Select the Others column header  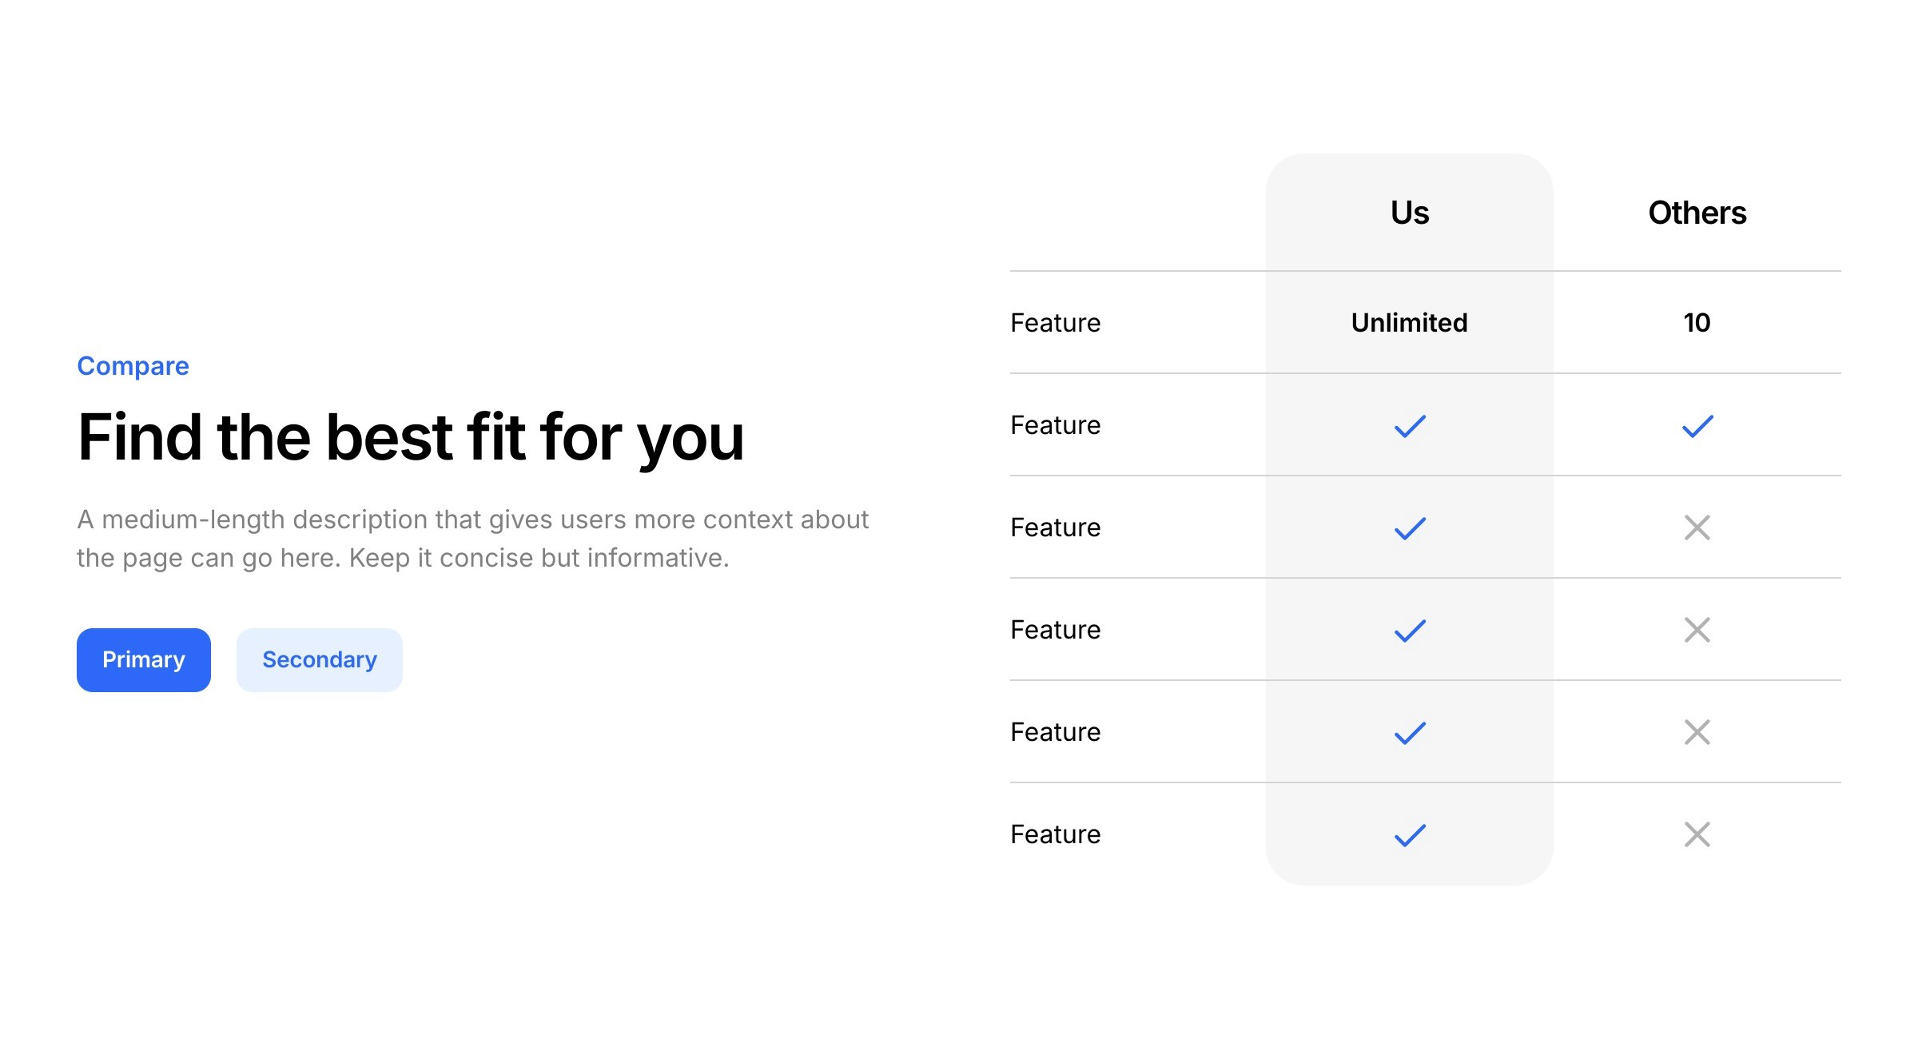coord(1697,213)
